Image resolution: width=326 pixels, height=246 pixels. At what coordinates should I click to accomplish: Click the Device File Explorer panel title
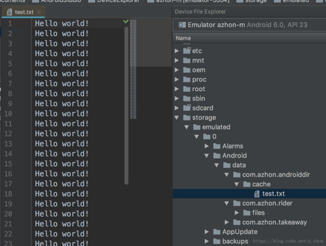[200, 12]
